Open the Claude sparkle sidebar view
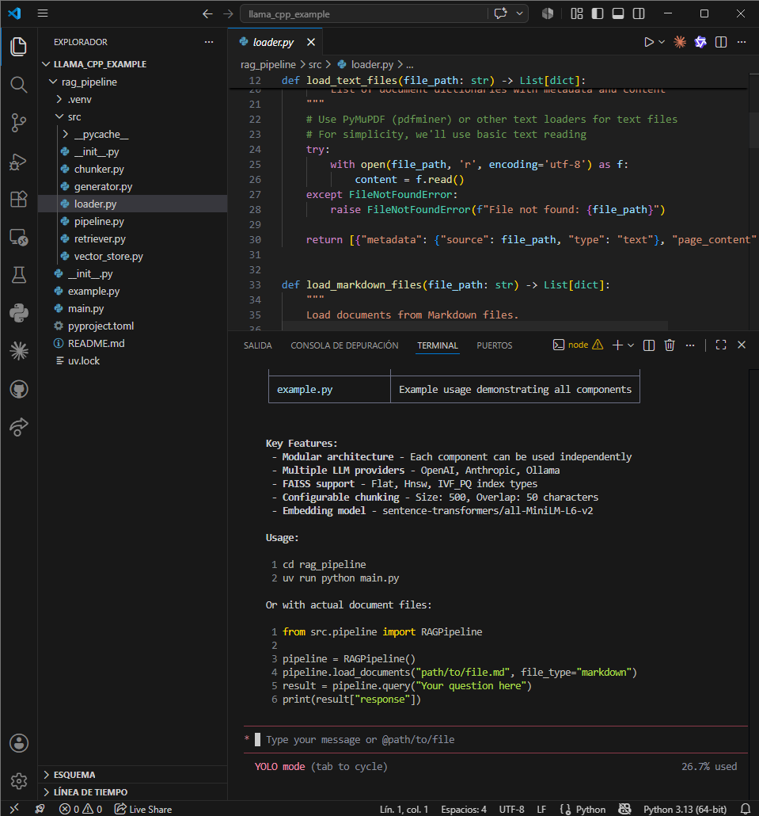The image size is (759, 816). [x=19, y=351]
